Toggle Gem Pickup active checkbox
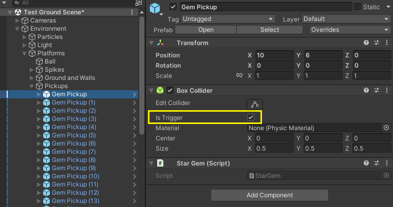Viewport: 393px width, 207px height. click(173, 7)
